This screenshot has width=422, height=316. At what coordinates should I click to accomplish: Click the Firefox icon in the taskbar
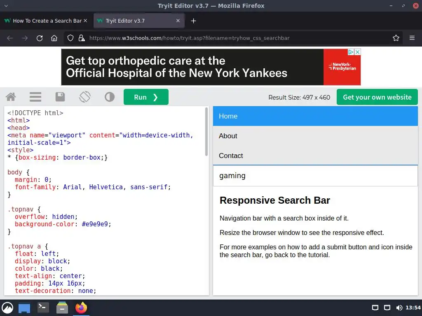click(x=81, y=308)
